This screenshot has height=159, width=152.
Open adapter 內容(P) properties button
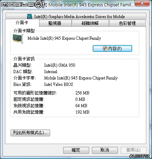coord(112,49)
